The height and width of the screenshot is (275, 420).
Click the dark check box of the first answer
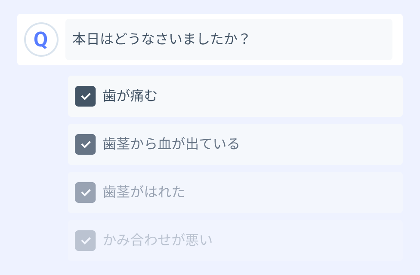point(85,96)
